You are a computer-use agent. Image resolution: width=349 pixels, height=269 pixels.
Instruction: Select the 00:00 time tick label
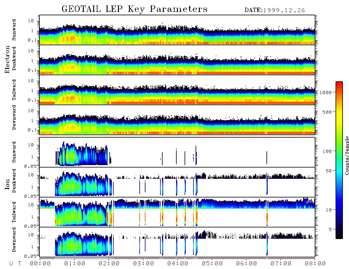40,264
